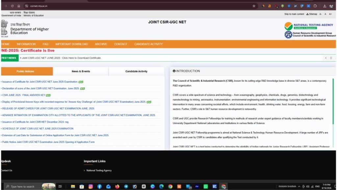Click the taskbar clock showing 7:19 PM
Viewport: 337px width, 190px height.
[326, 187]
